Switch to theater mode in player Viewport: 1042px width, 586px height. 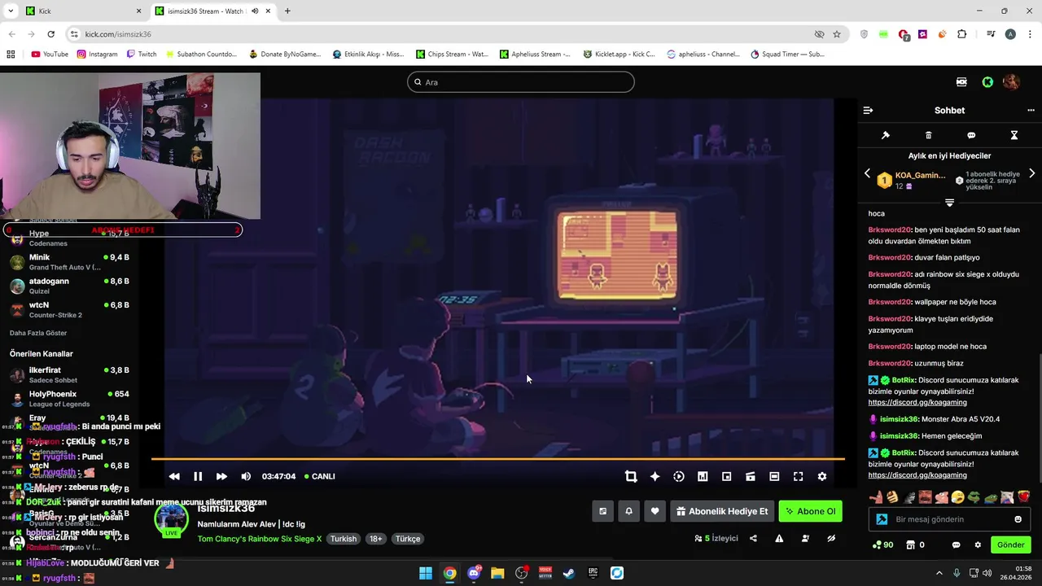774,476
